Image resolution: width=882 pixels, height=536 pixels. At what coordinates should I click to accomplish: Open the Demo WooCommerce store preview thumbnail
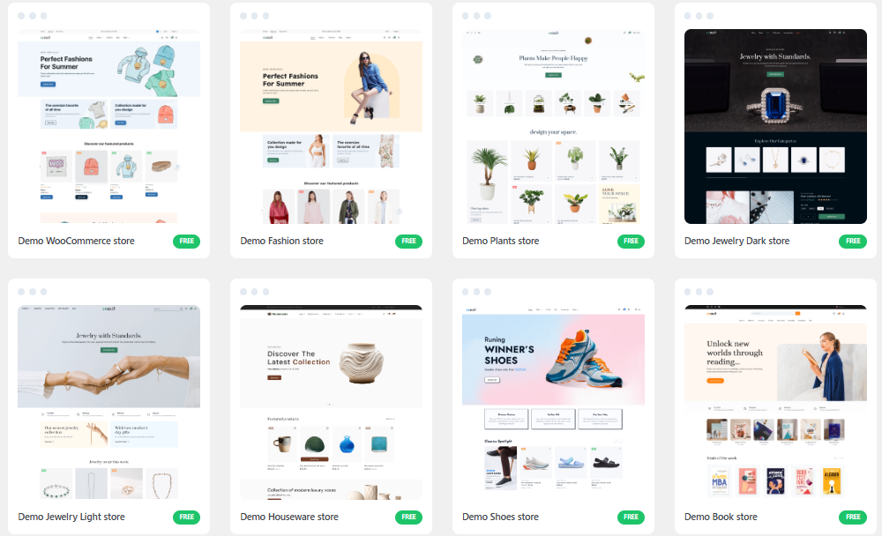click(x=108, y=126)
